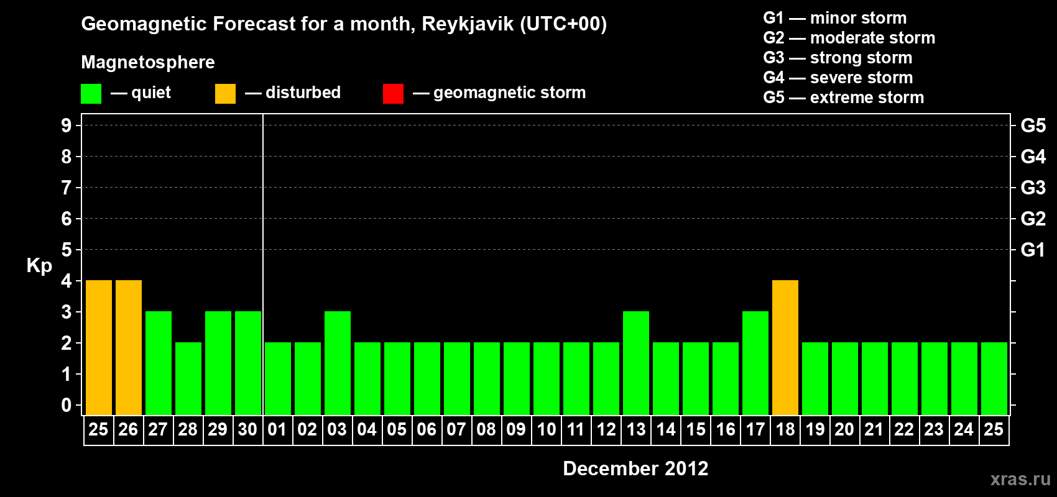Screen dimensions: 1057x497
Task: Click the Kp value 5 on the left axis
Action: [x=67, y=250]
